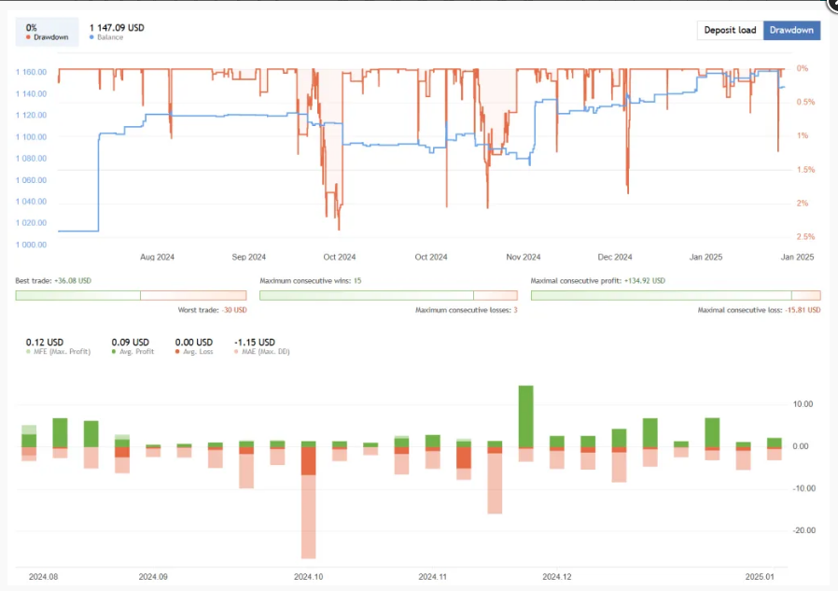Click the 1% drawdown axis label
This screenshot has height=591, width=838.
coord(803,136)
